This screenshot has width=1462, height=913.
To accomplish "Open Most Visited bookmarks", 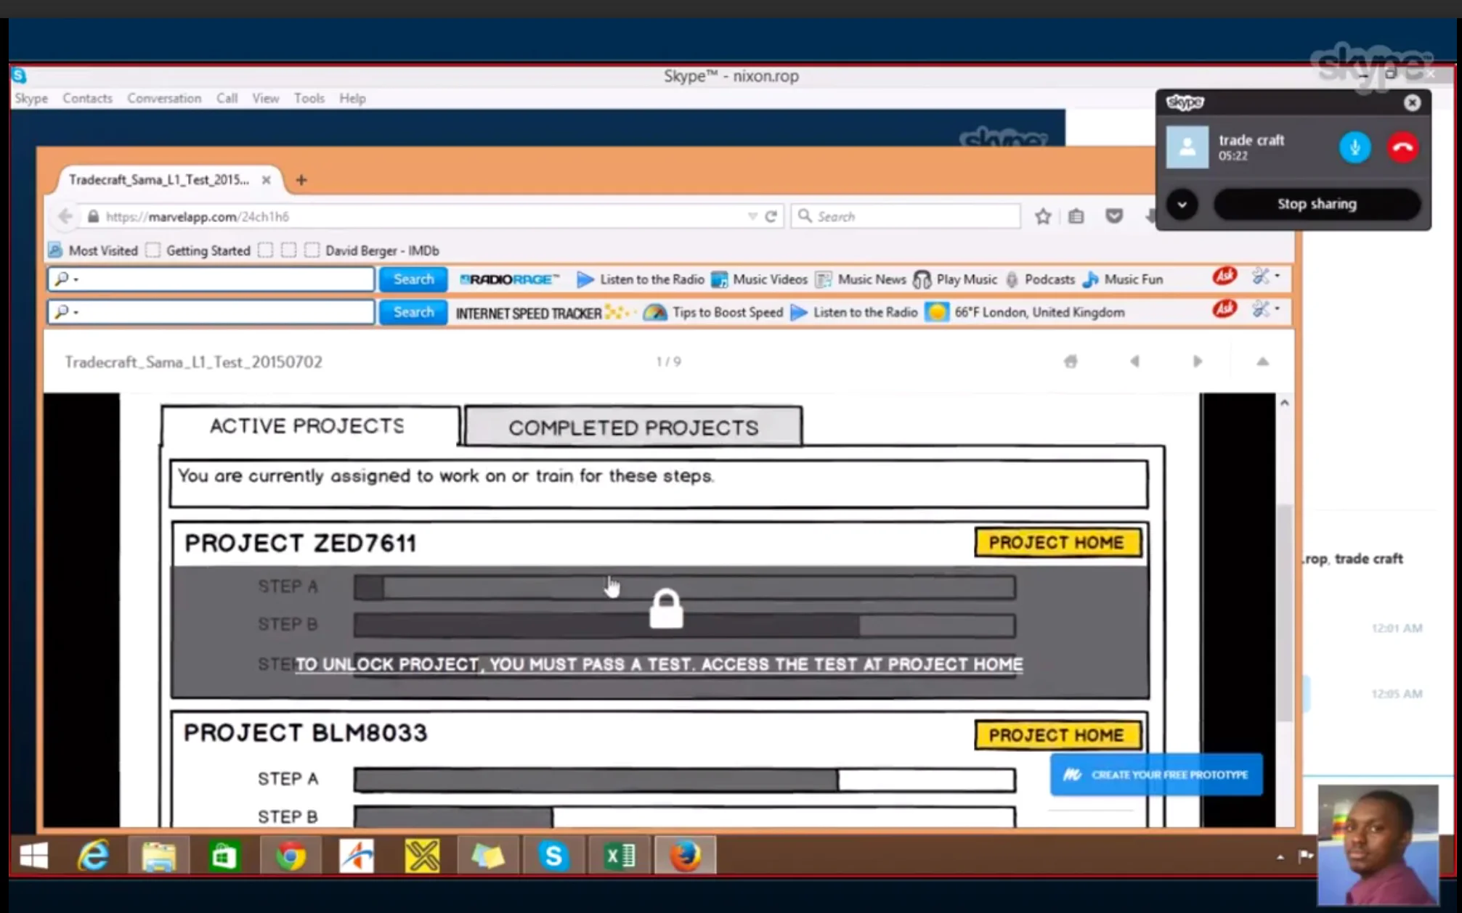I will point(93,250).
